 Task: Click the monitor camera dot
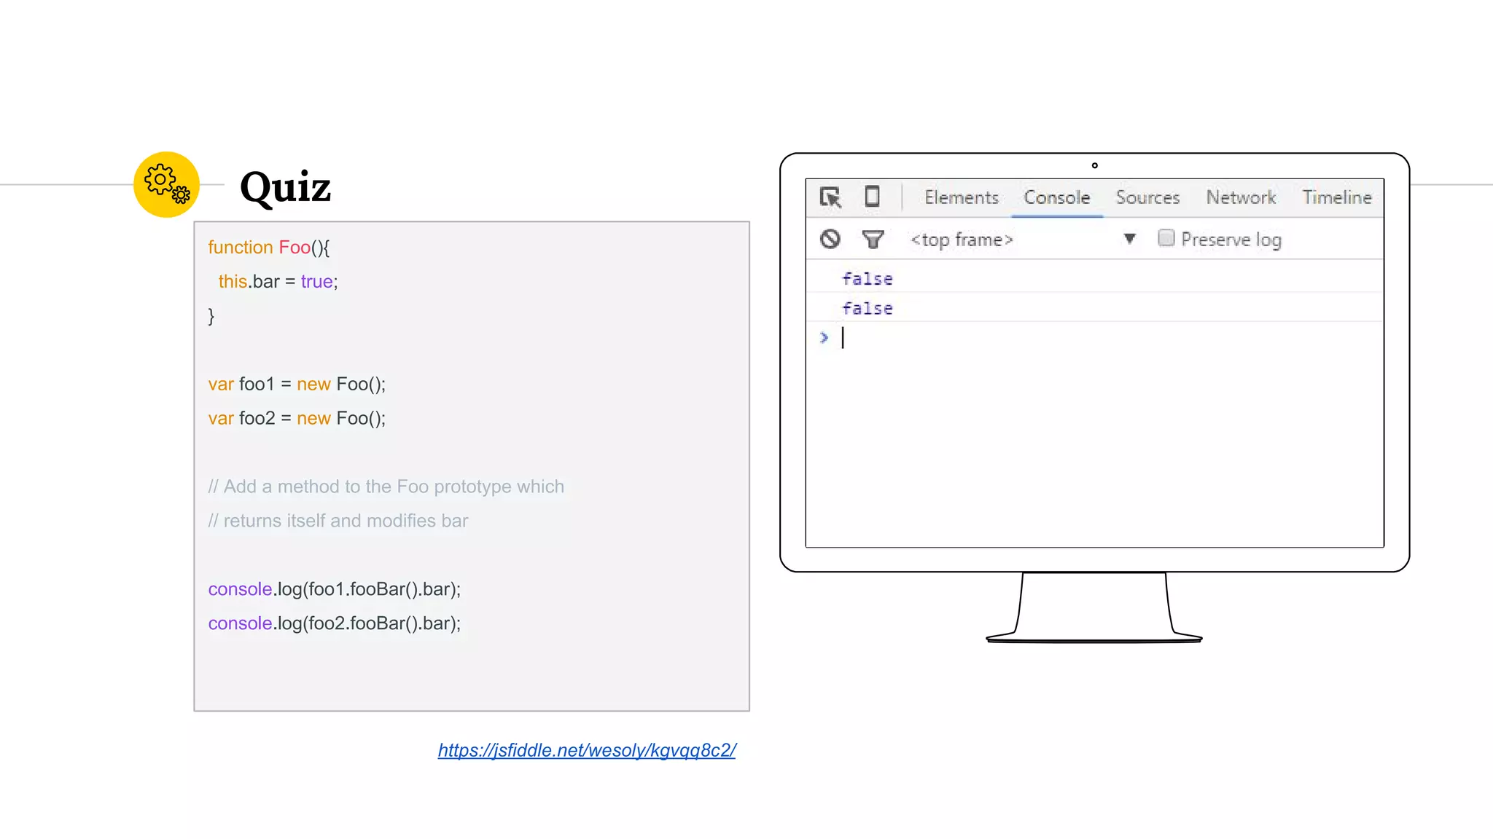point(1094,165)
